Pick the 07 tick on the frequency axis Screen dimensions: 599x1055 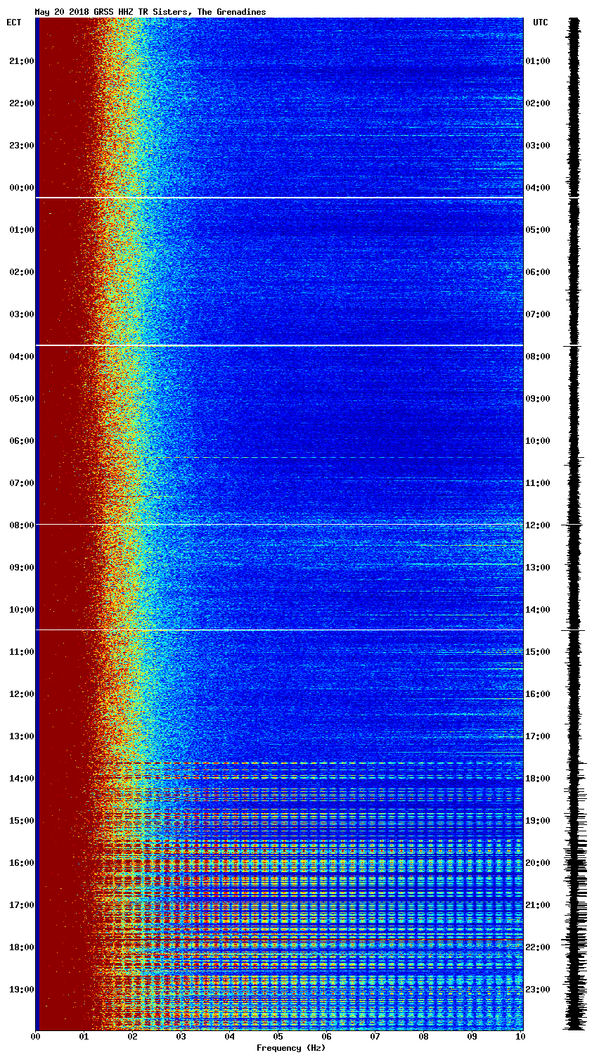(375, 1037)
